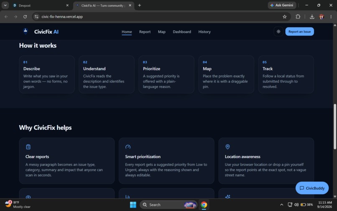
Task: Open the CivicBuddy chat button
Action: click(x=312, y=188)
